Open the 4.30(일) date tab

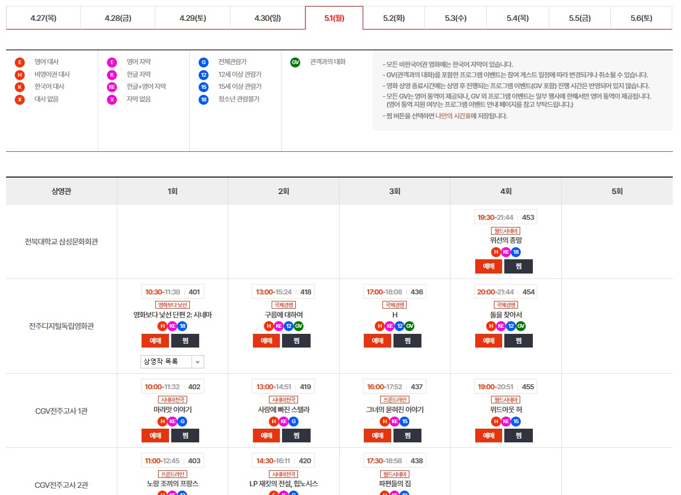[x=268, y=18]
